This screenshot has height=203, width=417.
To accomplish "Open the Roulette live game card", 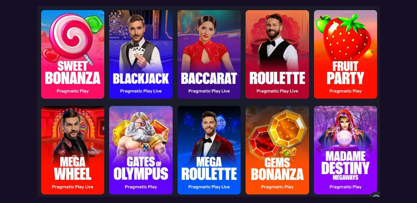I will click(277, 54).
